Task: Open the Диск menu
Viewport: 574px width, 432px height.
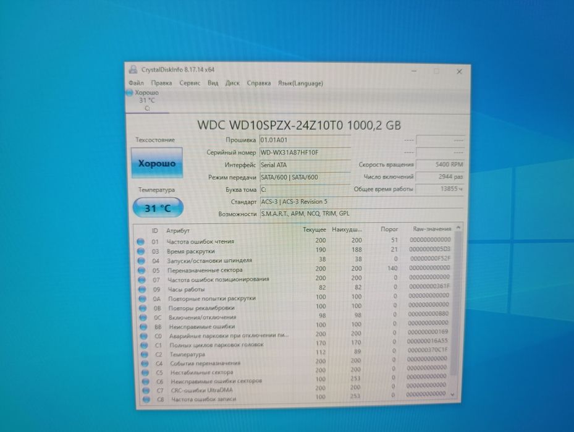Action: pyautogui.click(x=232, y=83)
